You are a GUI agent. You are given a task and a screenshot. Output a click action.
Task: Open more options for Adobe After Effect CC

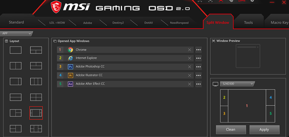(198, 84)
